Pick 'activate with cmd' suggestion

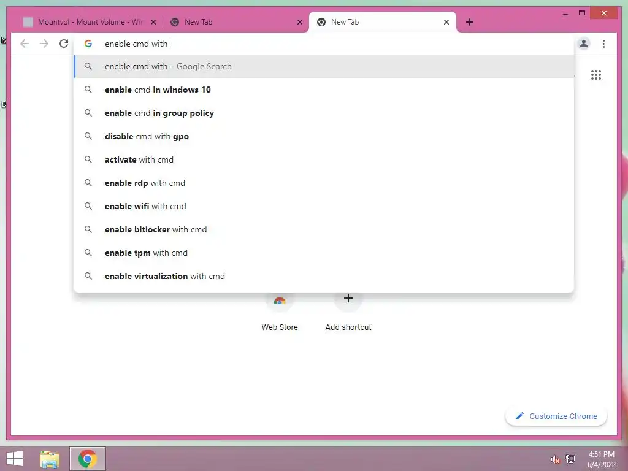(x=324, y=159)
